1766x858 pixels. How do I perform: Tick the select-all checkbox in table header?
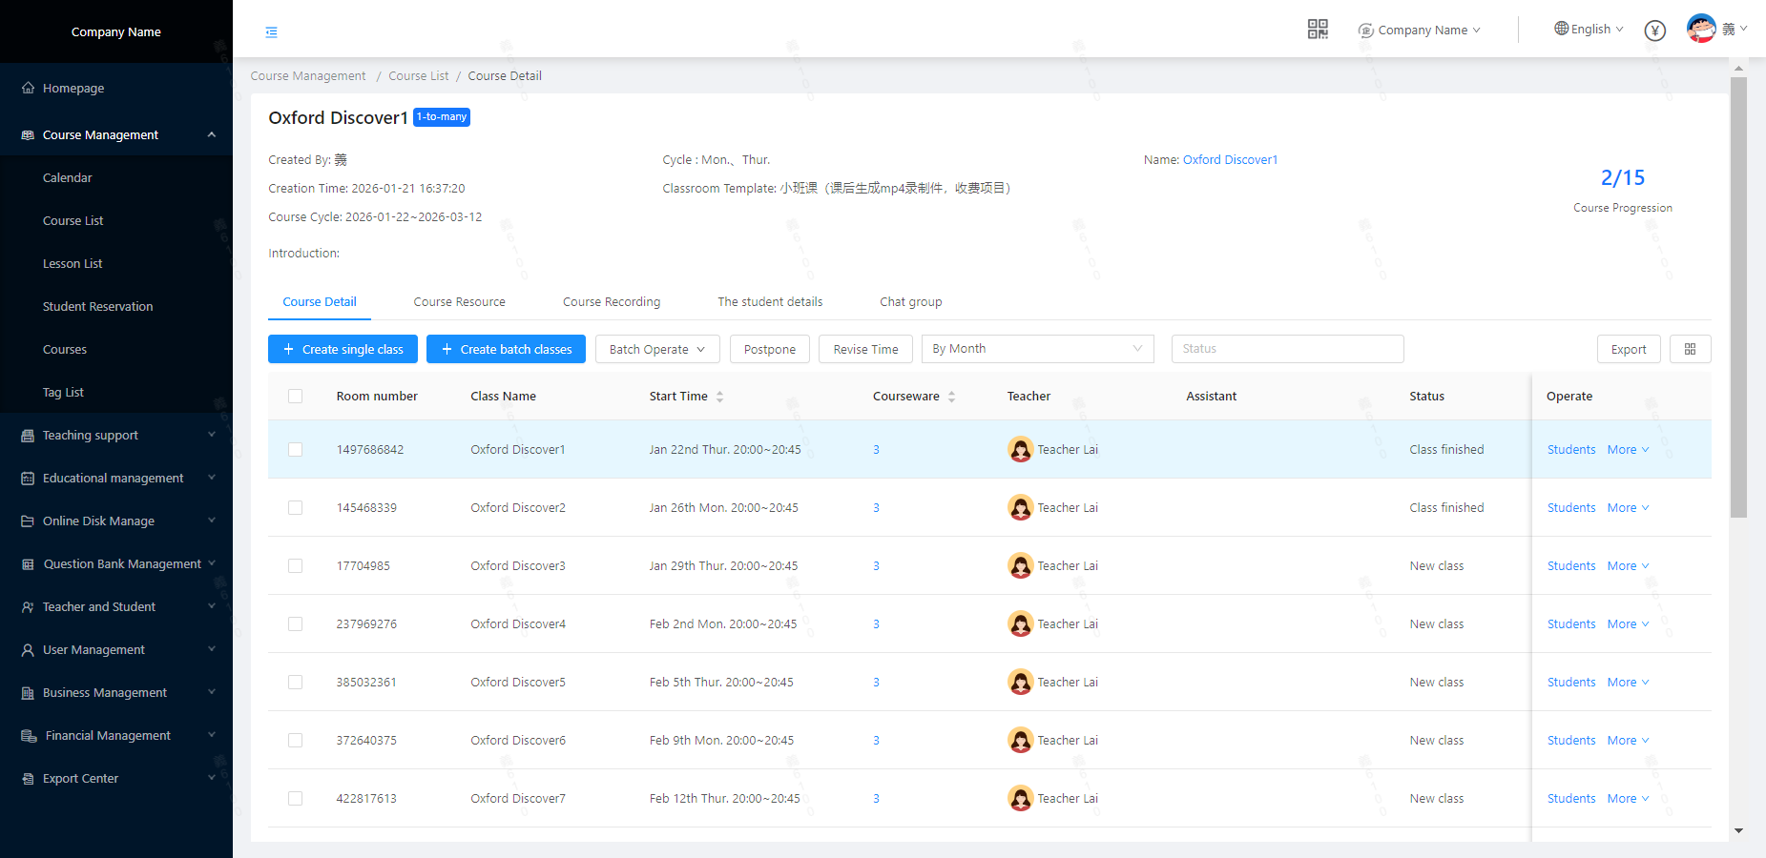point(296,397)
